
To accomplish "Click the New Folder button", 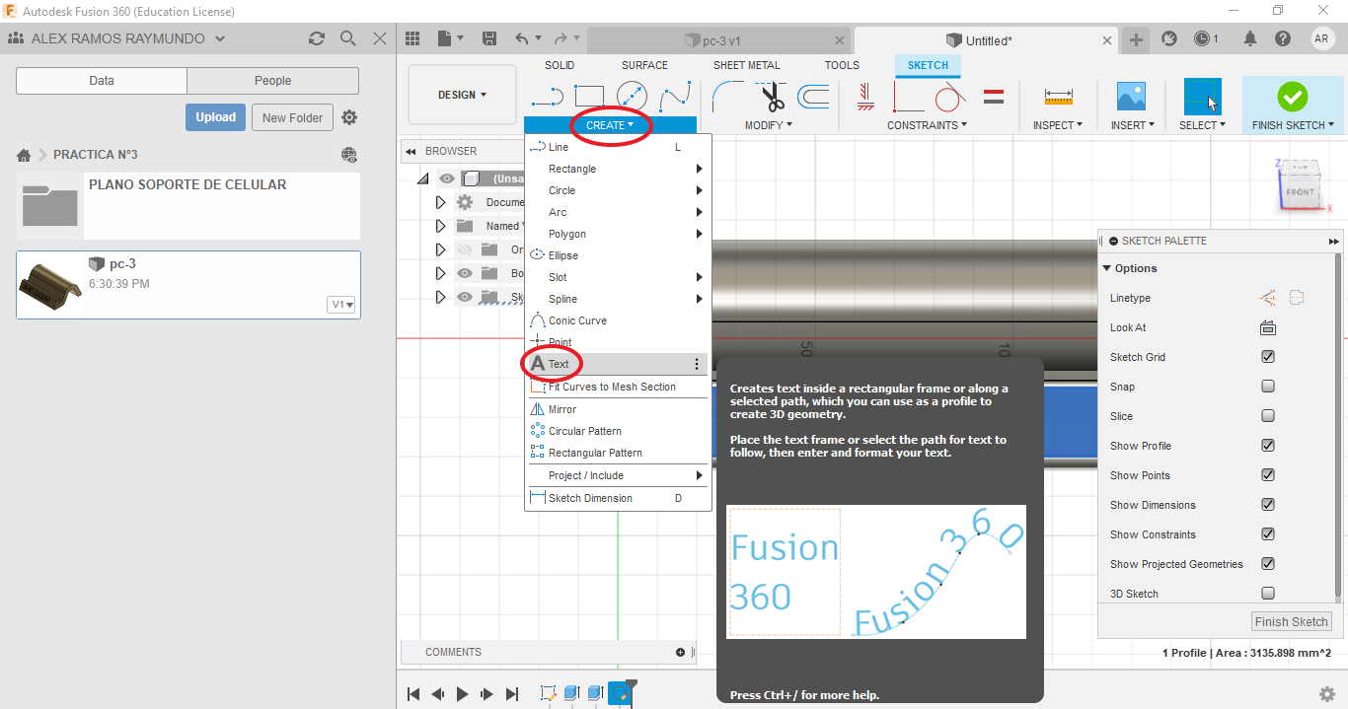I will click(293, 117).
